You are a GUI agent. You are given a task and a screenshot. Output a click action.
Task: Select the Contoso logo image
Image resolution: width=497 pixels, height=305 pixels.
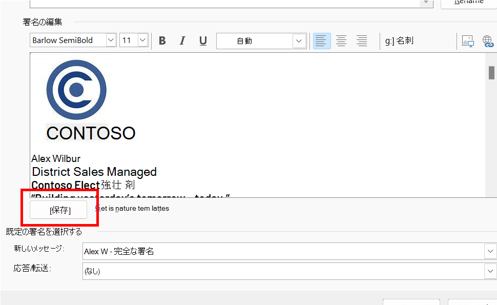(76, 90)
